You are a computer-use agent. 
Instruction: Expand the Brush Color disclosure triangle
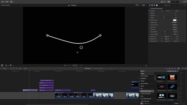(x=150, y=20)
